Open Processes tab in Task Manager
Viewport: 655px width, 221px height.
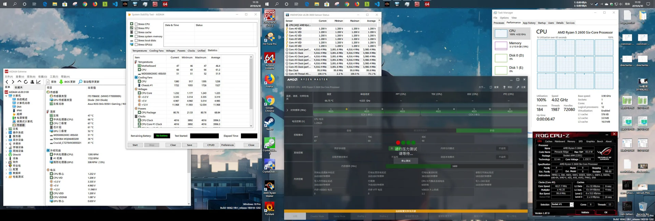tap(499, 23)
